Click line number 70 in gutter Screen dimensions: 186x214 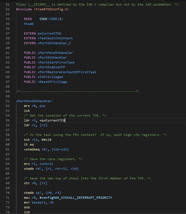pyautogui.click(x=7, y=193)
